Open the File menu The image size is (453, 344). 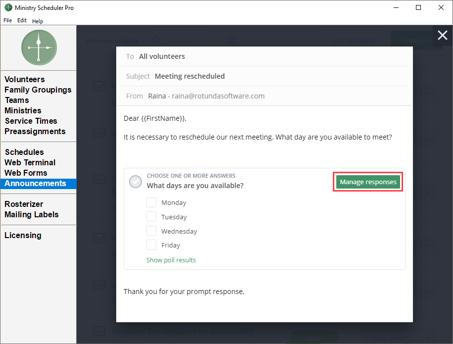coord(7,20)
